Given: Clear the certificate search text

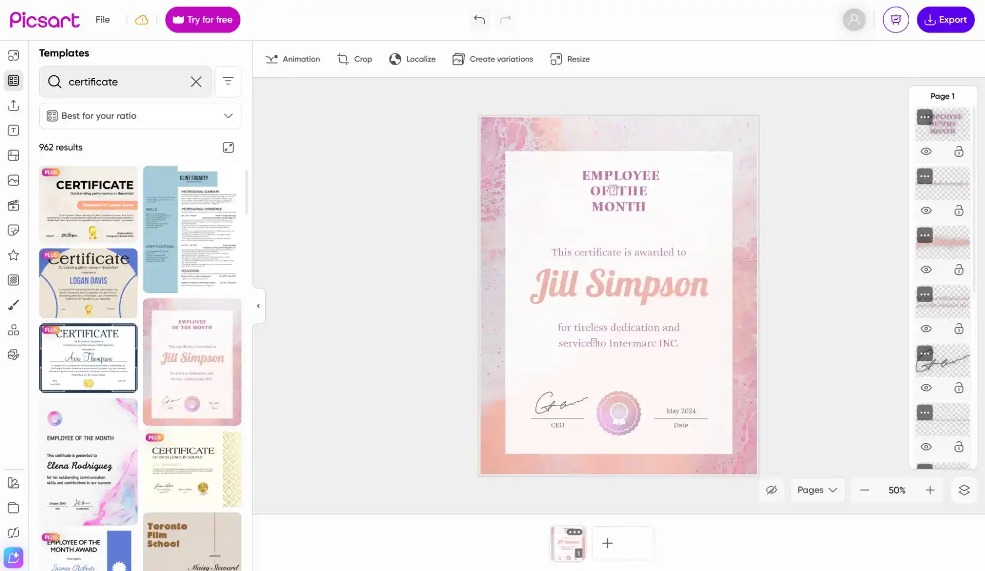Looking at the screenshot, I should [x=196, y=82].
